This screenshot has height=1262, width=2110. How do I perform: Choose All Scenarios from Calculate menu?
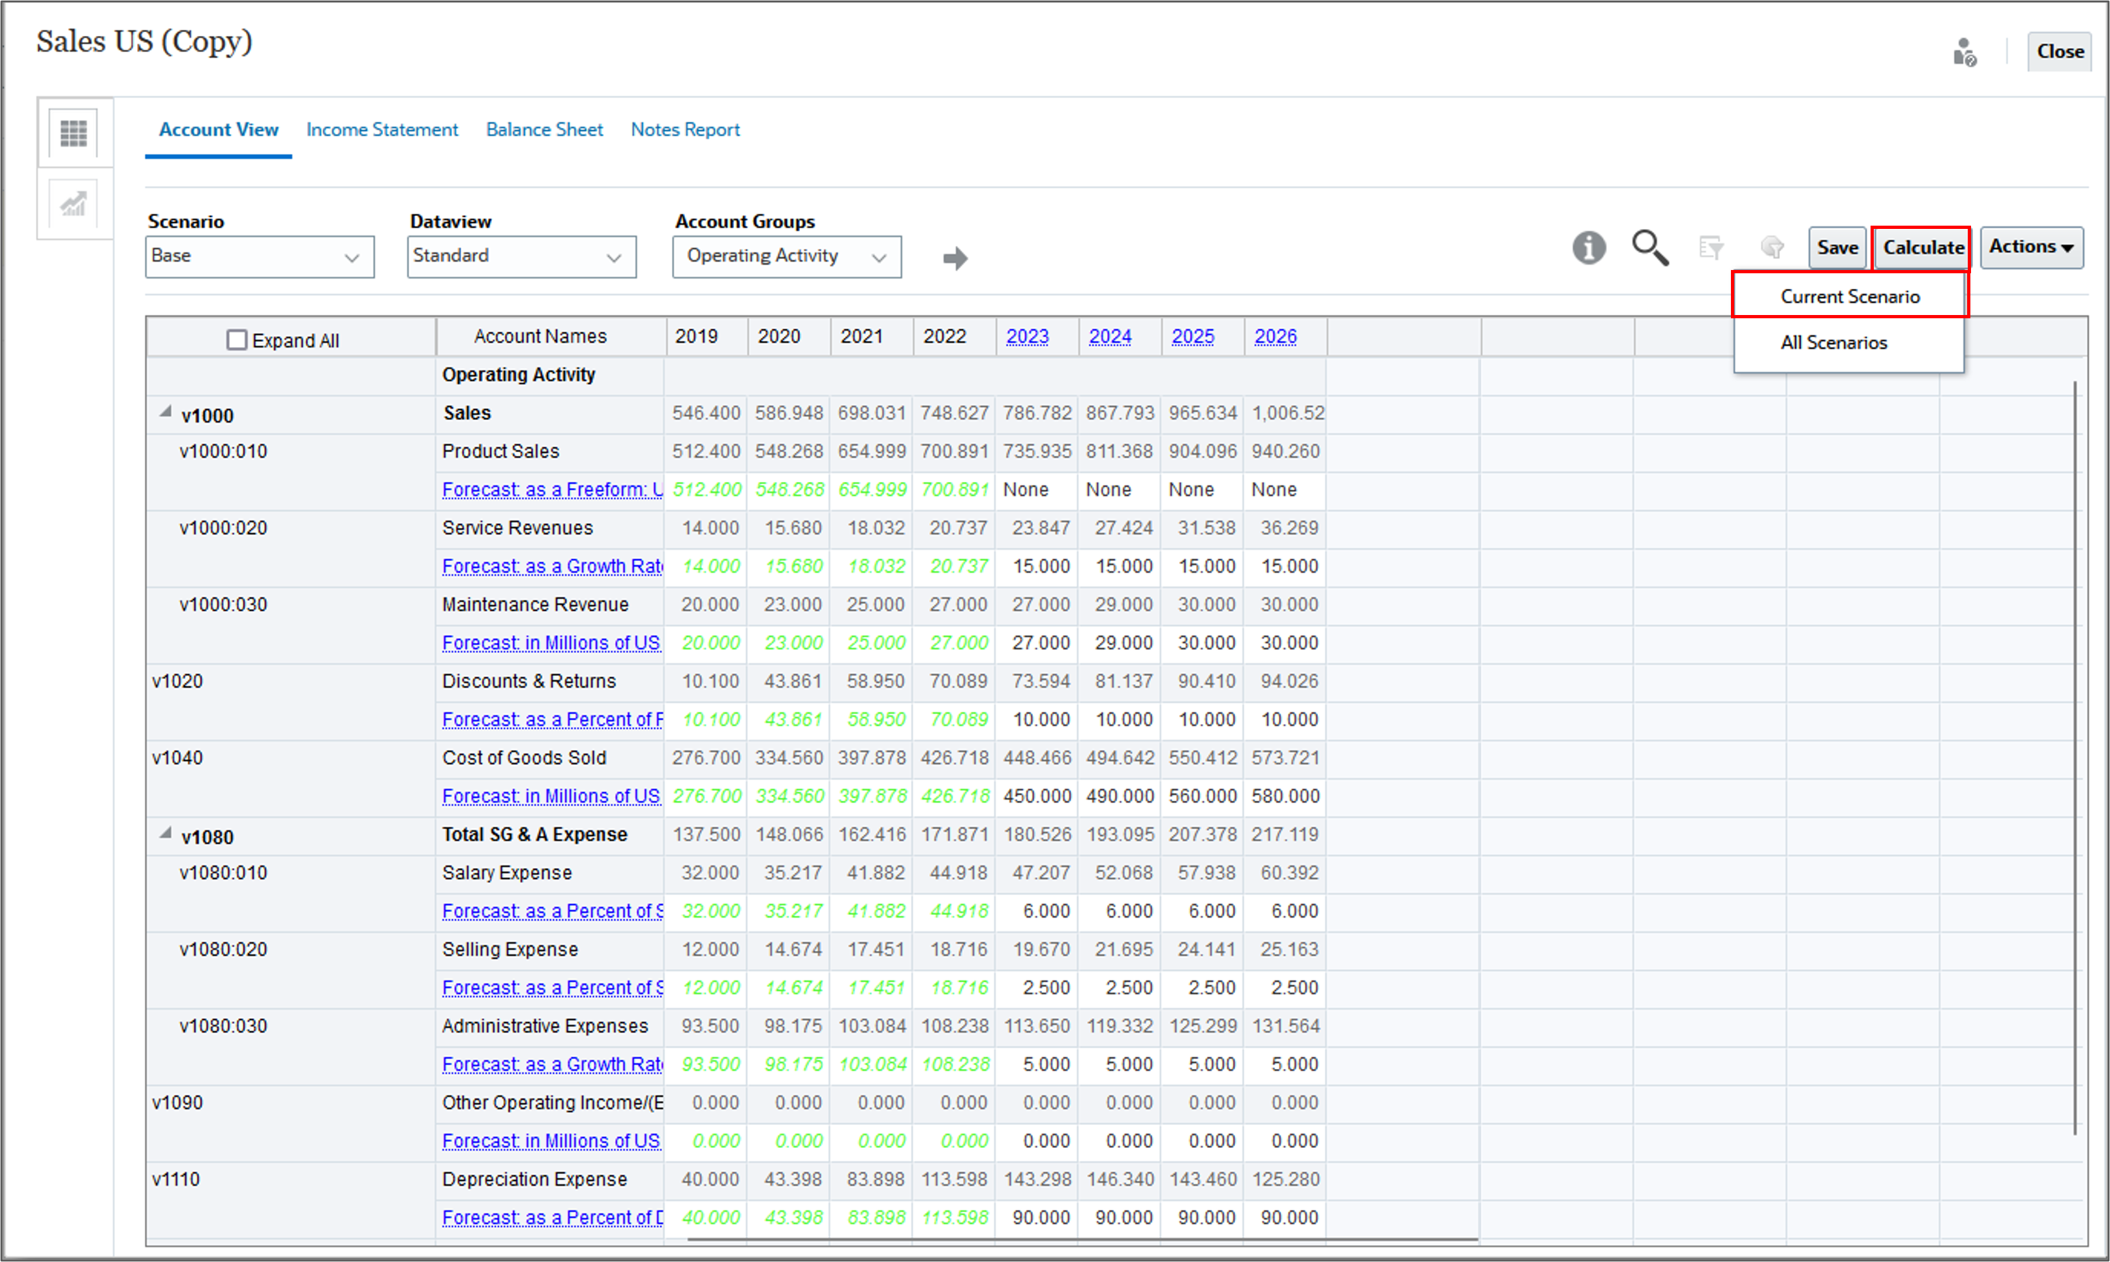[1833, 342]
